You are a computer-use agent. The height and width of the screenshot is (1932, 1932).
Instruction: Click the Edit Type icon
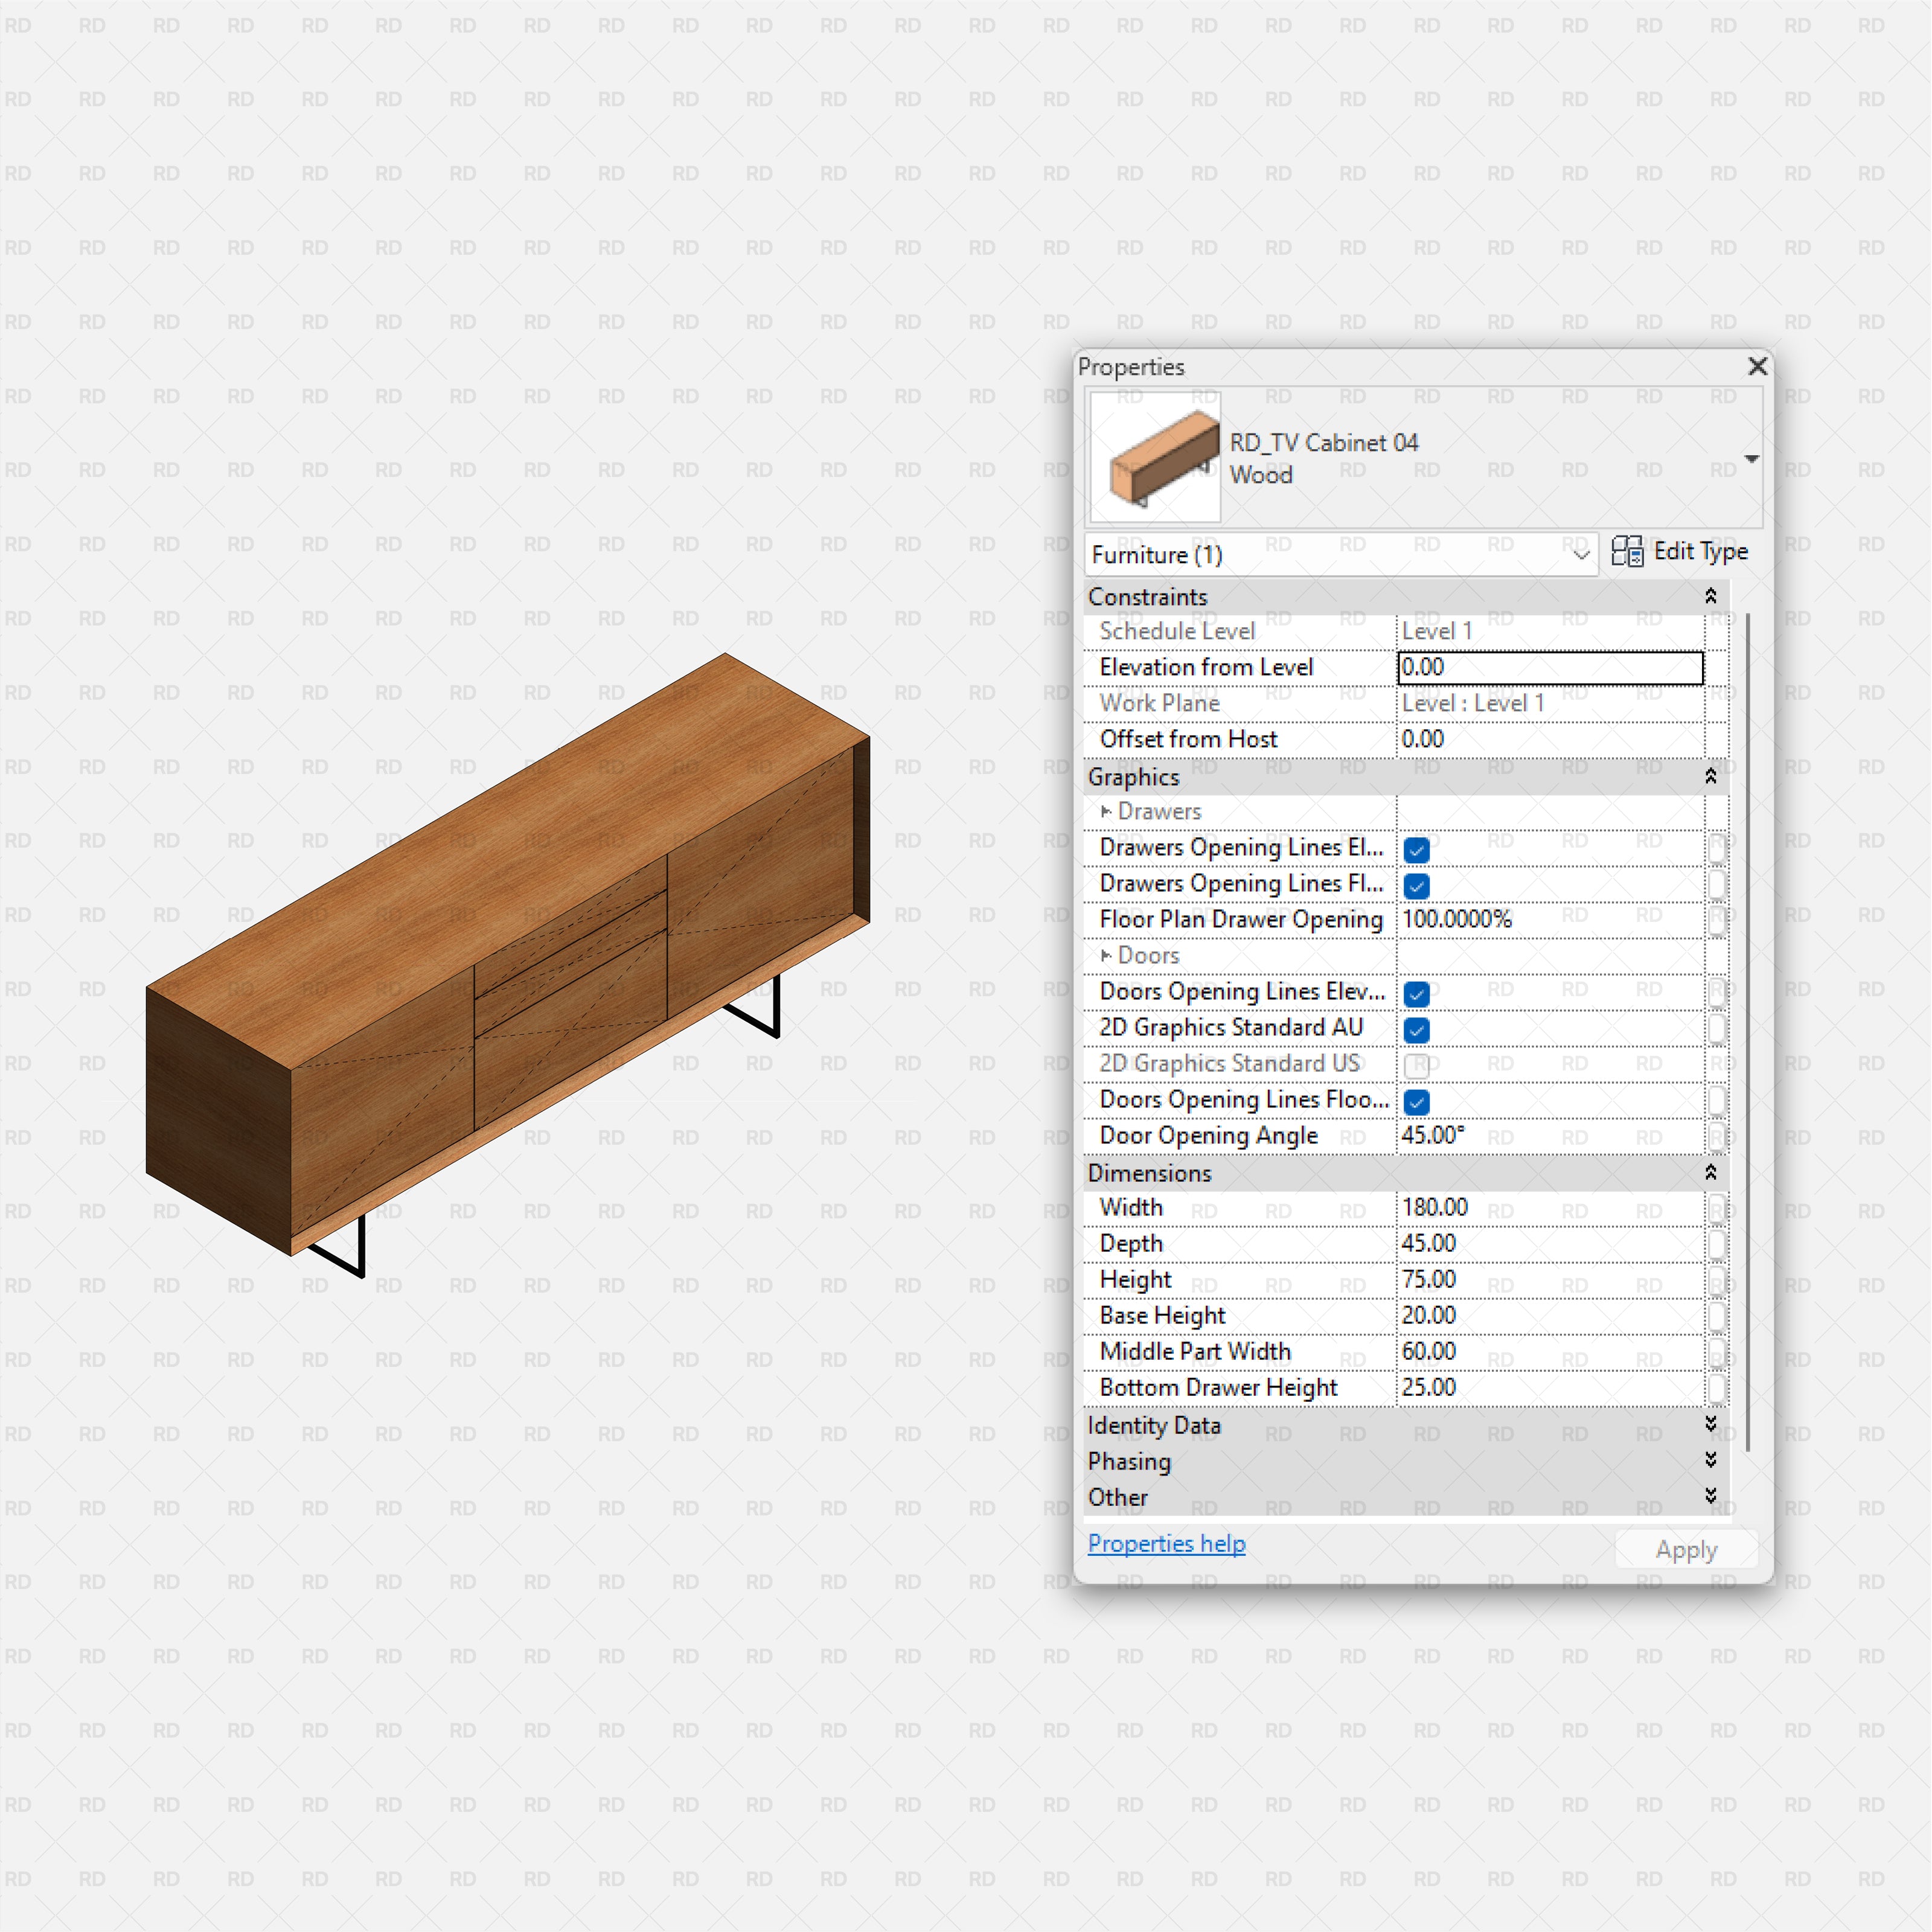pos(1628,552)
